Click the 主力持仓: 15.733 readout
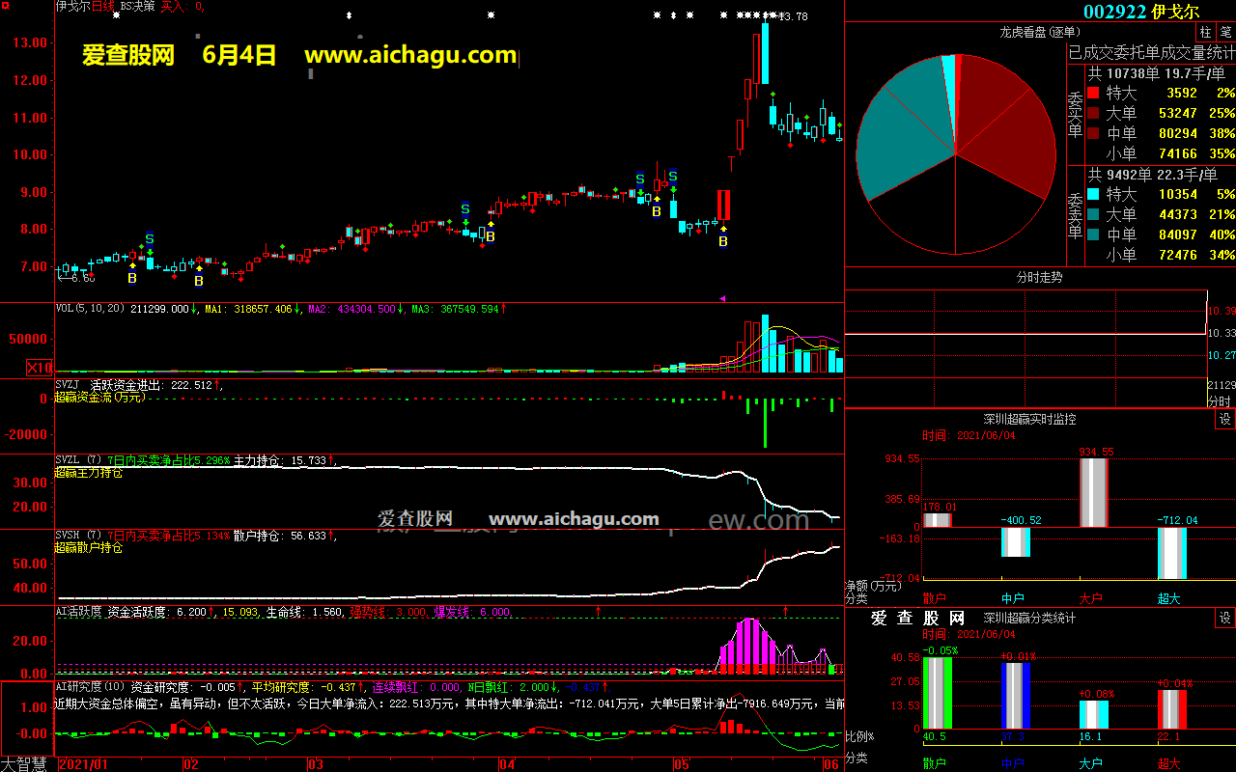This screenshot has width=1236, height=772. [x=280, y=460]
